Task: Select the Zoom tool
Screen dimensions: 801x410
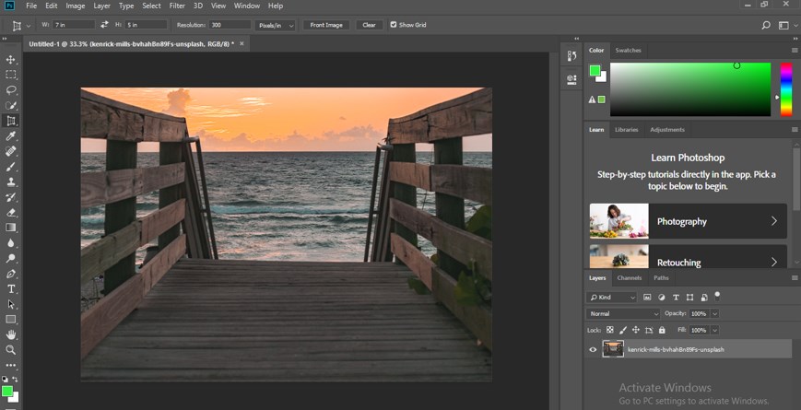Action: pyautogui.click(x=11, y=350)
